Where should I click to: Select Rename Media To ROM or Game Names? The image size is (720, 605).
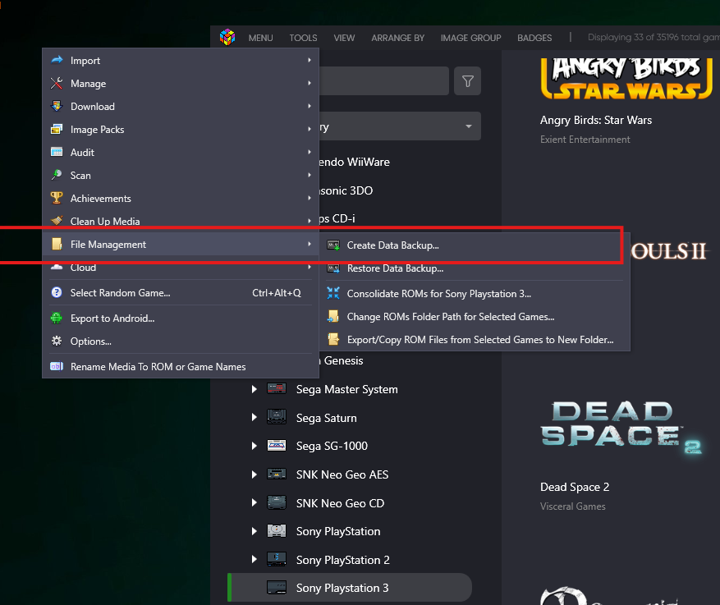[x=181, y=366]
